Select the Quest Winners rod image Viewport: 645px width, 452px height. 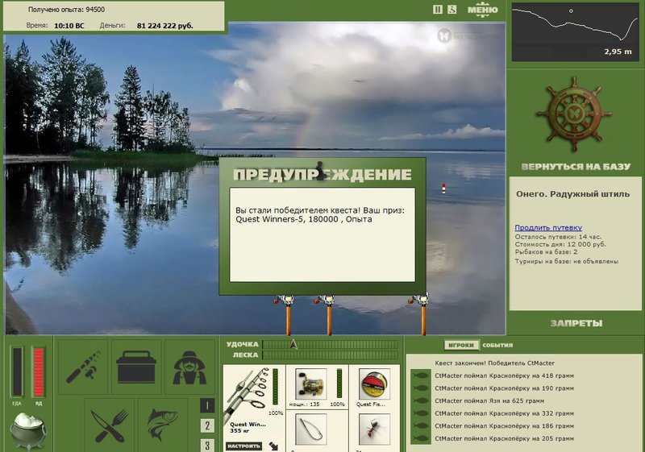(x=248, y=395)
